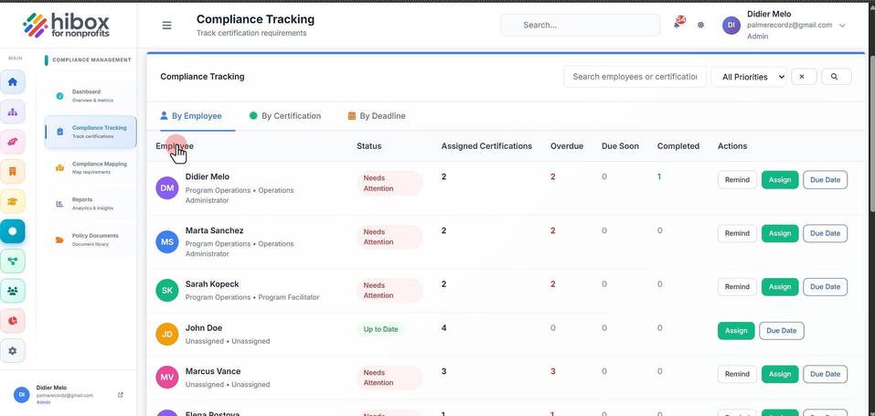Click the header settings gear icon
The image size is (875, 416).
[x=701, y=25]
